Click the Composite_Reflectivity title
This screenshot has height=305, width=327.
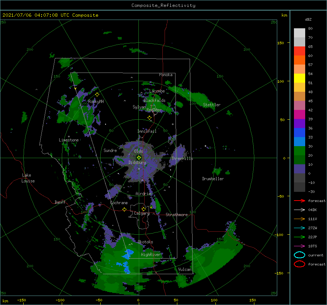pos(163,5)
